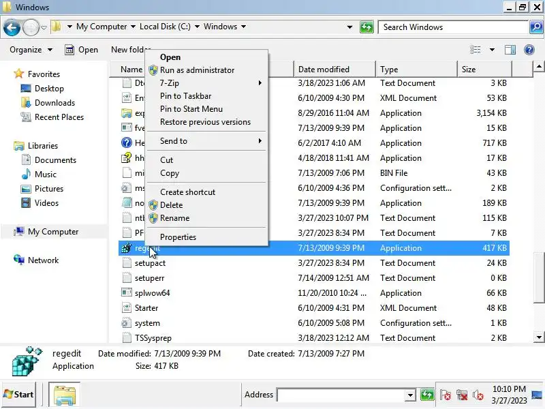Click the muted volume tray icon
The height and width of the screenshot is (409, 545).
pos(478,395)
